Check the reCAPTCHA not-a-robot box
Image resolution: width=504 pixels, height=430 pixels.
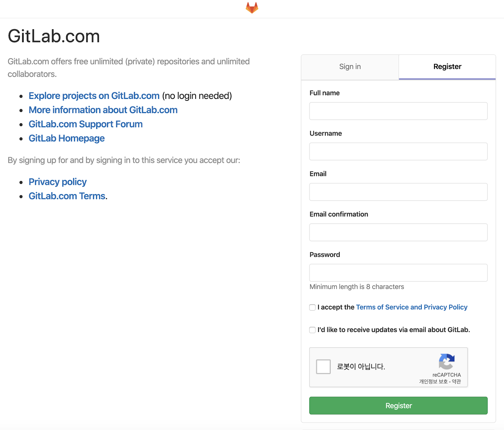pyautogui.click(x=323, y=367)
